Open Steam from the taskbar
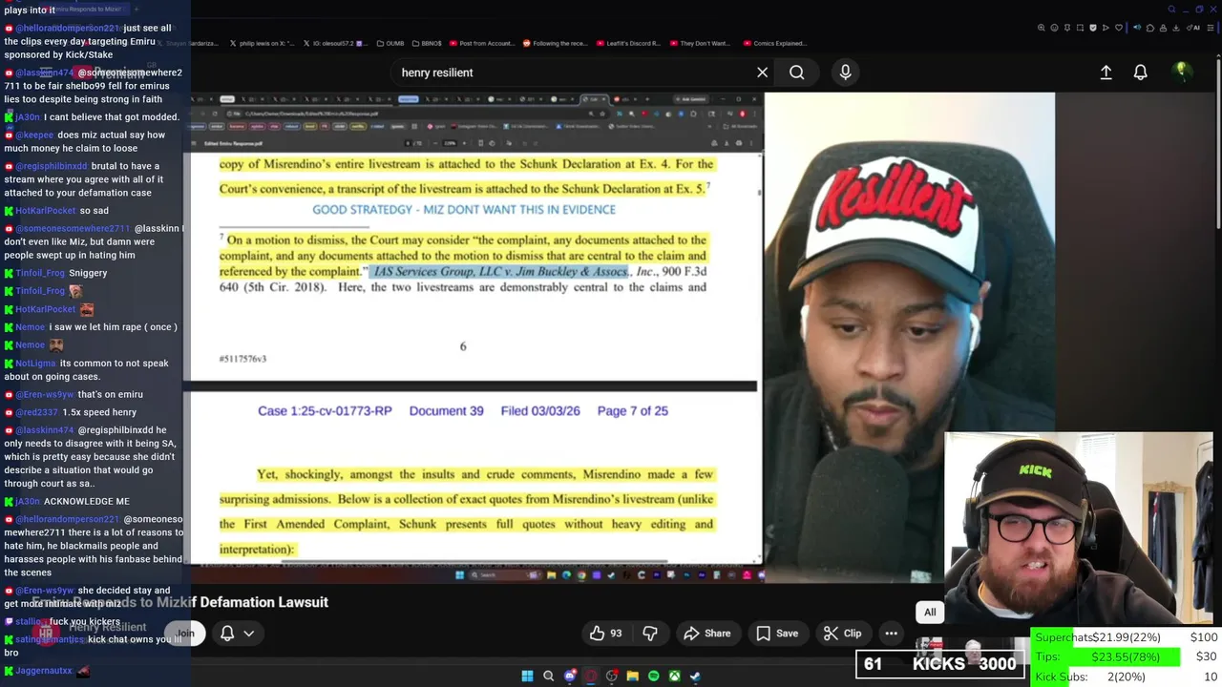1222x687 pixels. [695, 677]
